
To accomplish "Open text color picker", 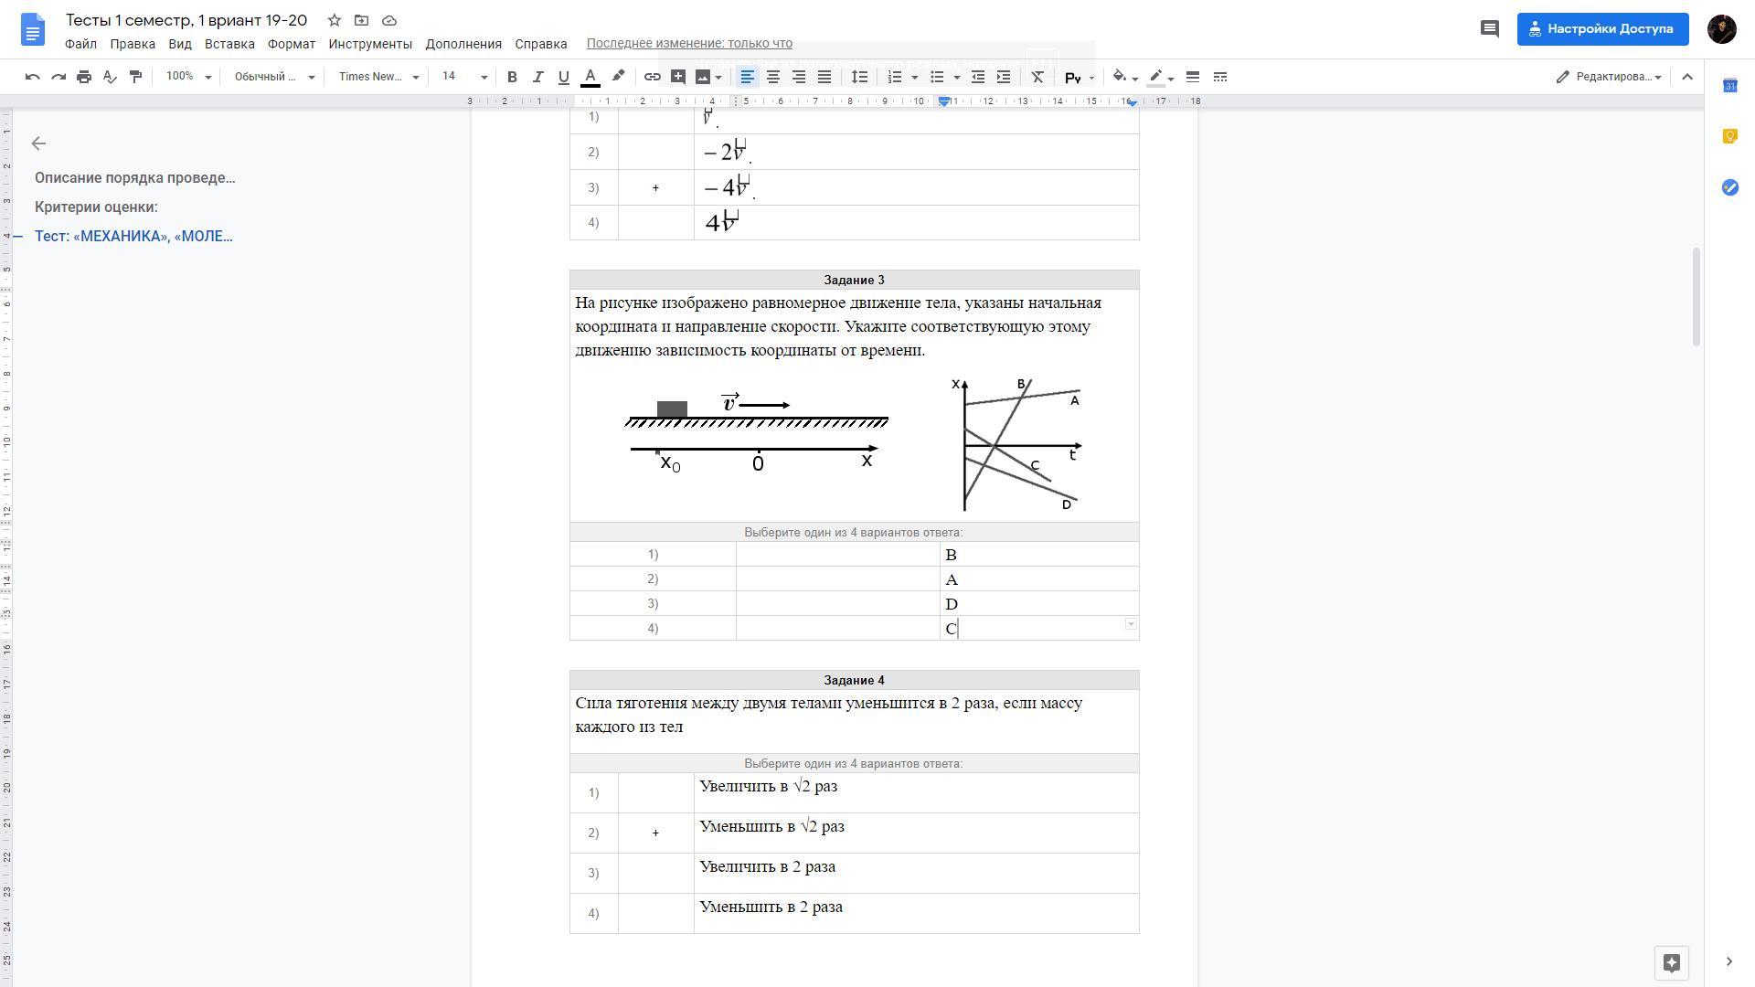I will pyautogui.click(x=590, y=77).
